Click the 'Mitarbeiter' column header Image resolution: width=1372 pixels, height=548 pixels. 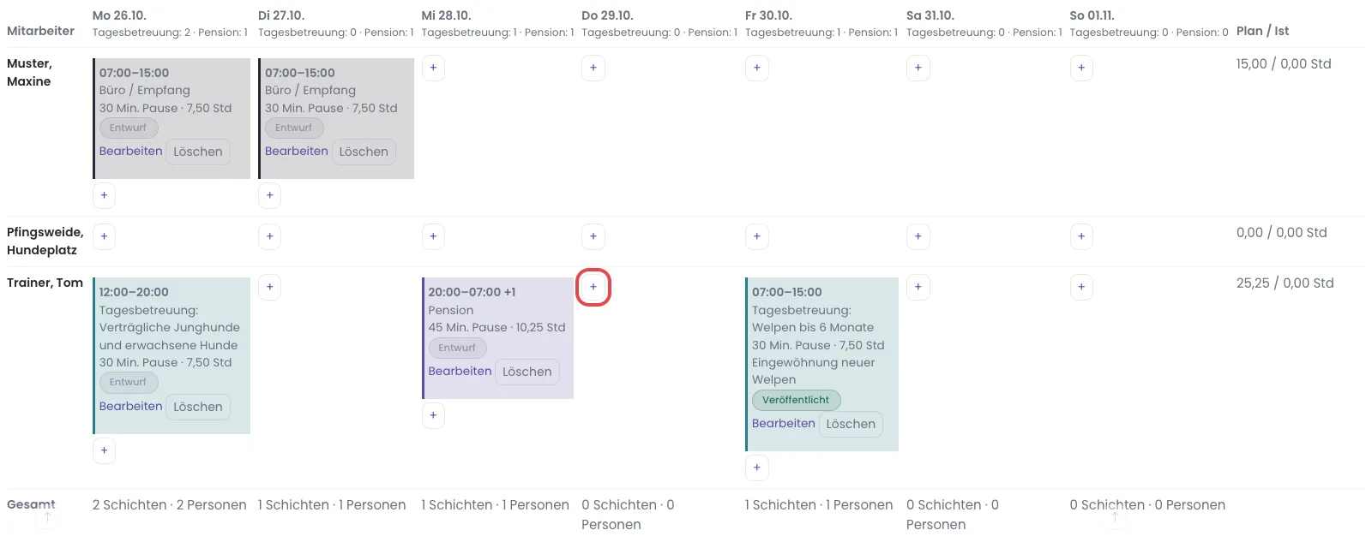pyautogui.click(x=40, y=31)
